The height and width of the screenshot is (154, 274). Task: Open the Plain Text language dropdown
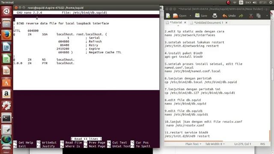193,144
